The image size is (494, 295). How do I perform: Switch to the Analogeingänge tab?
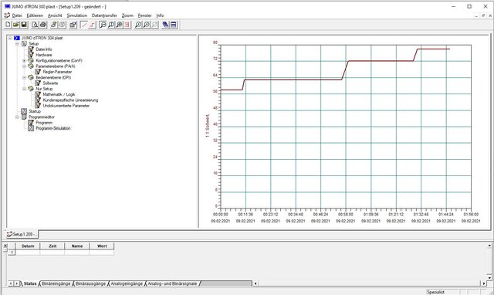click(x=127, y=283)
